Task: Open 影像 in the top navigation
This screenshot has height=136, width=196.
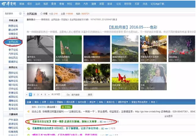Action: 54,4
